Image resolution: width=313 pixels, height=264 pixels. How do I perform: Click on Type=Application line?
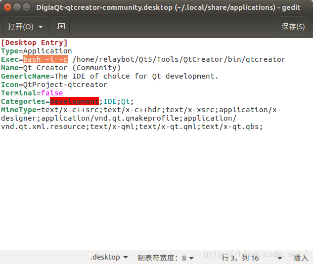pyautogui.click(x=36, y=51)
